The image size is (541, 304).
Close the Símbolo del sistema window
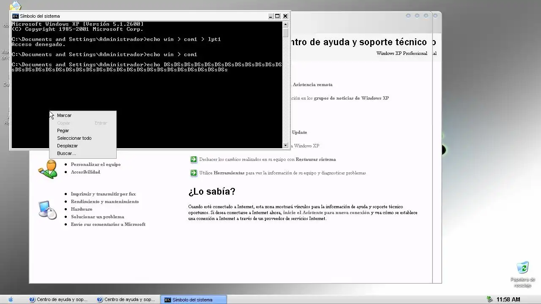point(285,16)
